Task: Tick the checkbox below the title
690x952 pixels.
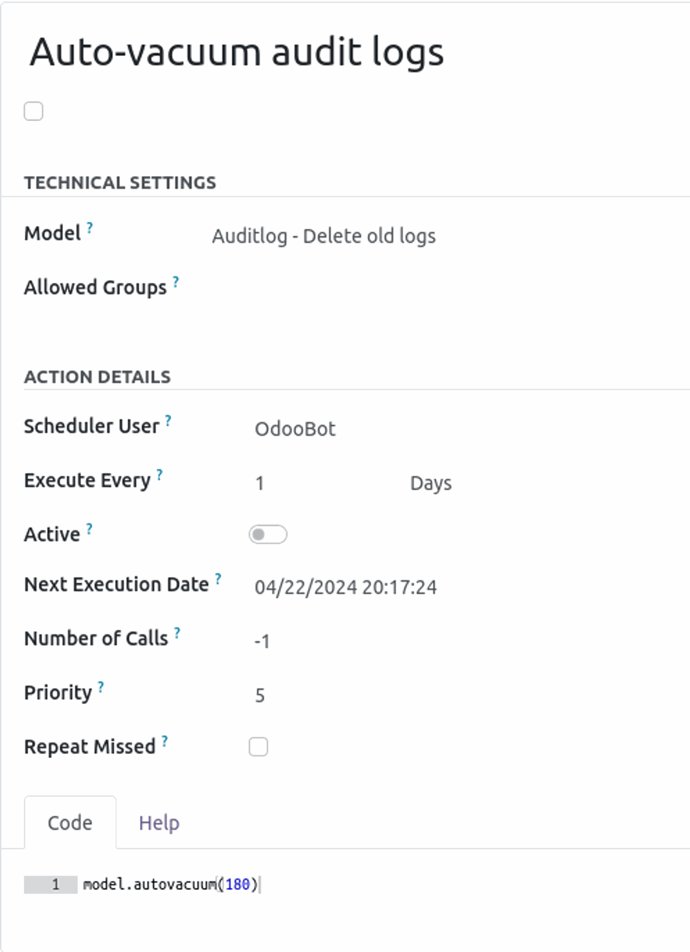Action: [34, 111]
